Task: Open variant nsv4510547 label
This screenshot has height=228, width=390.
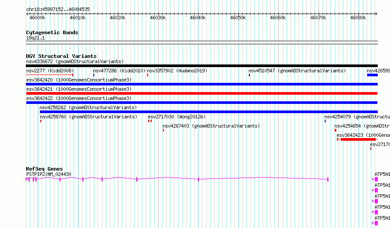Action: [297, 71]
